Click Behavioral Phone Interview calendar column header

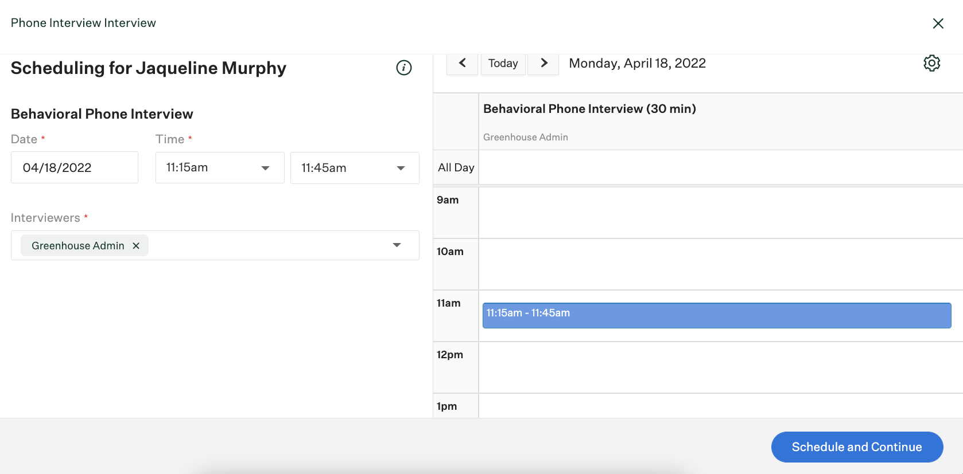[x=589, y=109]
